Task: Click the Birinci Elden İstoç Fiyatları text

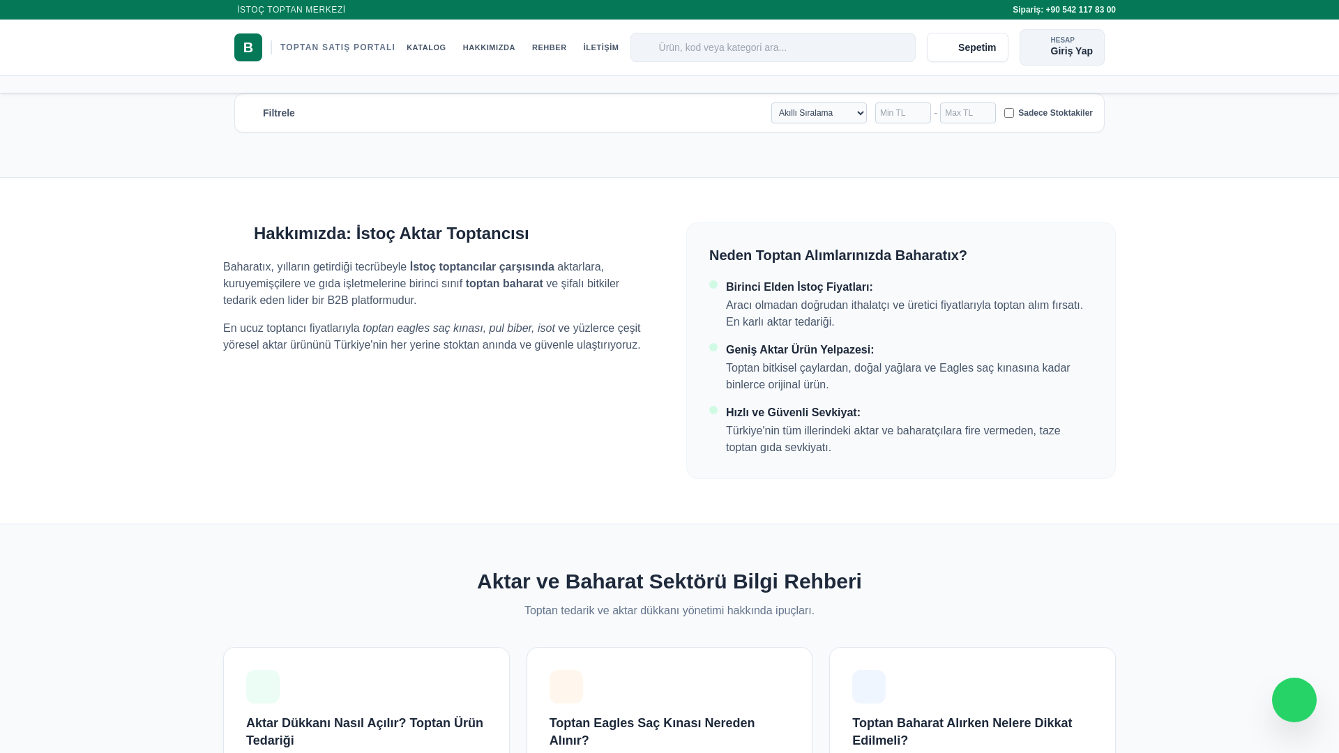Action: tap(799, 287)
